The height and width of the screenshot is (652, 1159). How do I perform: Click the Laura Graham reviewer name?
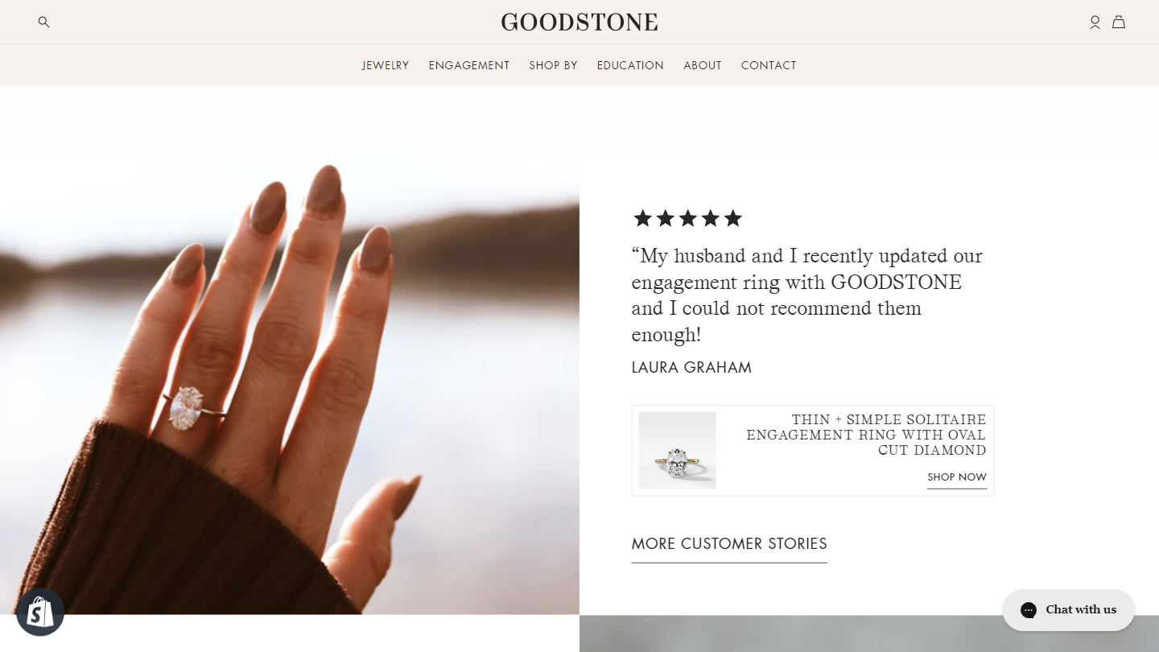point(691,368)
